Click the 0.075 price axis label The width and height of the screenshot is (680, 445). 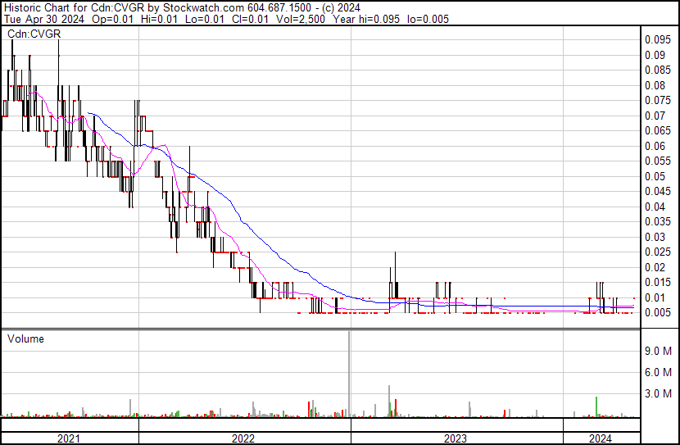click(x=658, y=100)
